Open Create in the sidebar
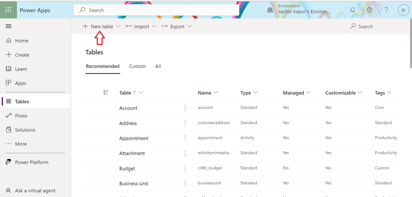The width and height of the screenshot is (412, 197). click(35, 55)
